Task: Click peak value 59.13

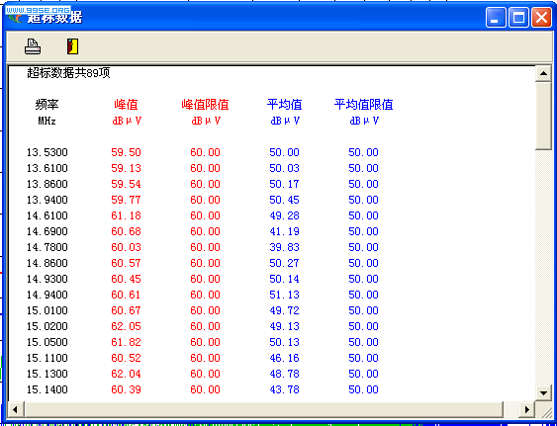Action: click(126, 168)
